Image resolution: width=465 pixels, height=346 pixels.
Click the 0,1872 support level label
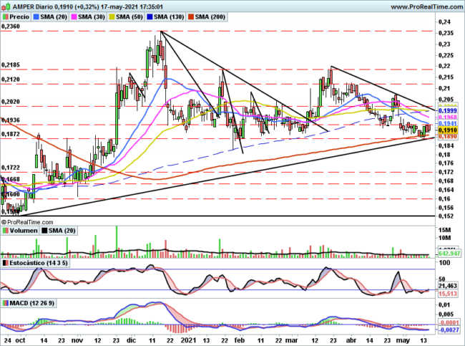[x=11, y=134]
